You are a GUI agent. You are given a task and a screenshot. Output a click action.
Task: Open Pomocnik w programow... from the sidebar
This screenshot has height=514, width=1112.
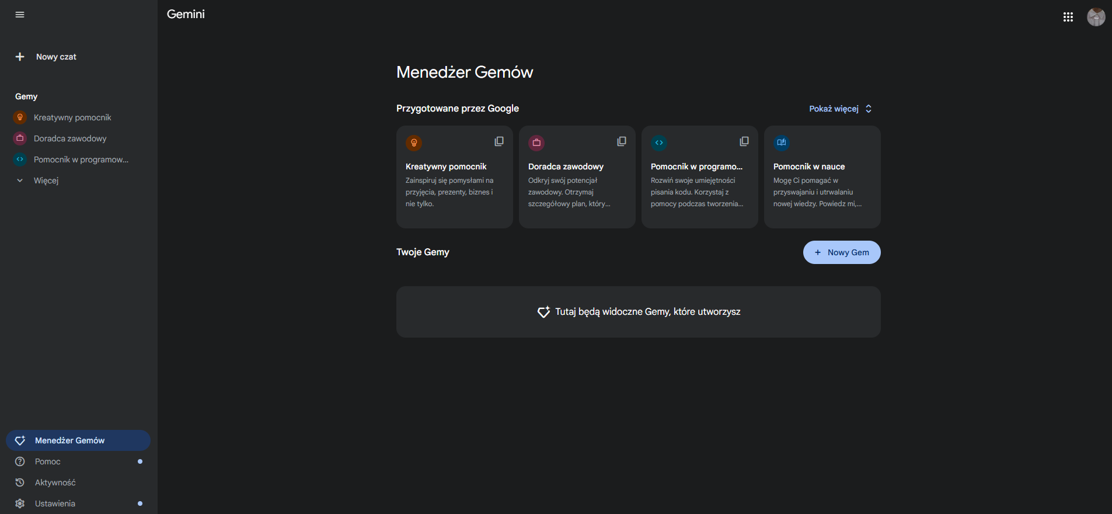pos(81,159)
